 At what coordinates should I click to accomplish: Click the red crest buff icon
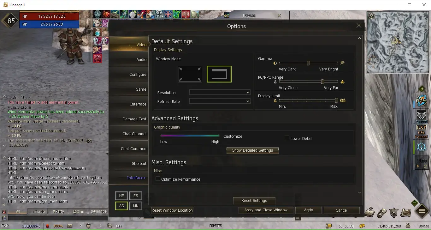coord(97,58)
